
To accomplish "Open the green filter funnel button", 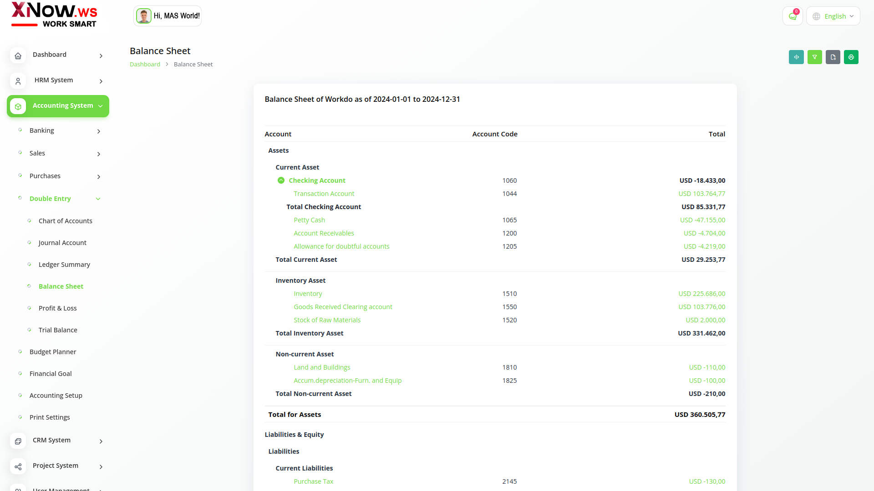I will tap(814, 57).
